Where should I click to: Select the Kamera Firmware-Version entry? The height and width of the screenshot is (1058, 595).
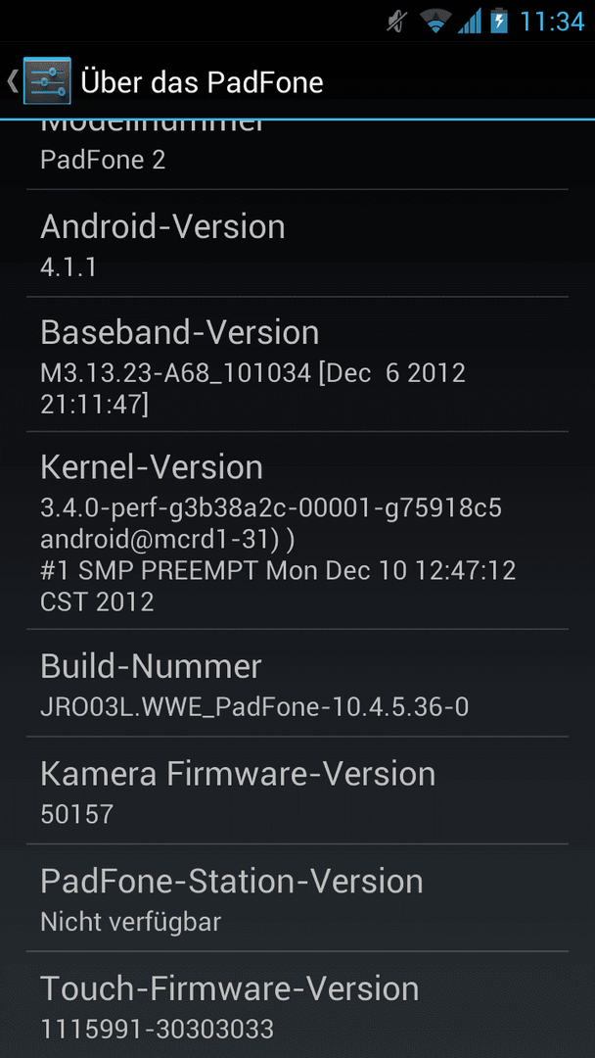click(x=297, y=791)
